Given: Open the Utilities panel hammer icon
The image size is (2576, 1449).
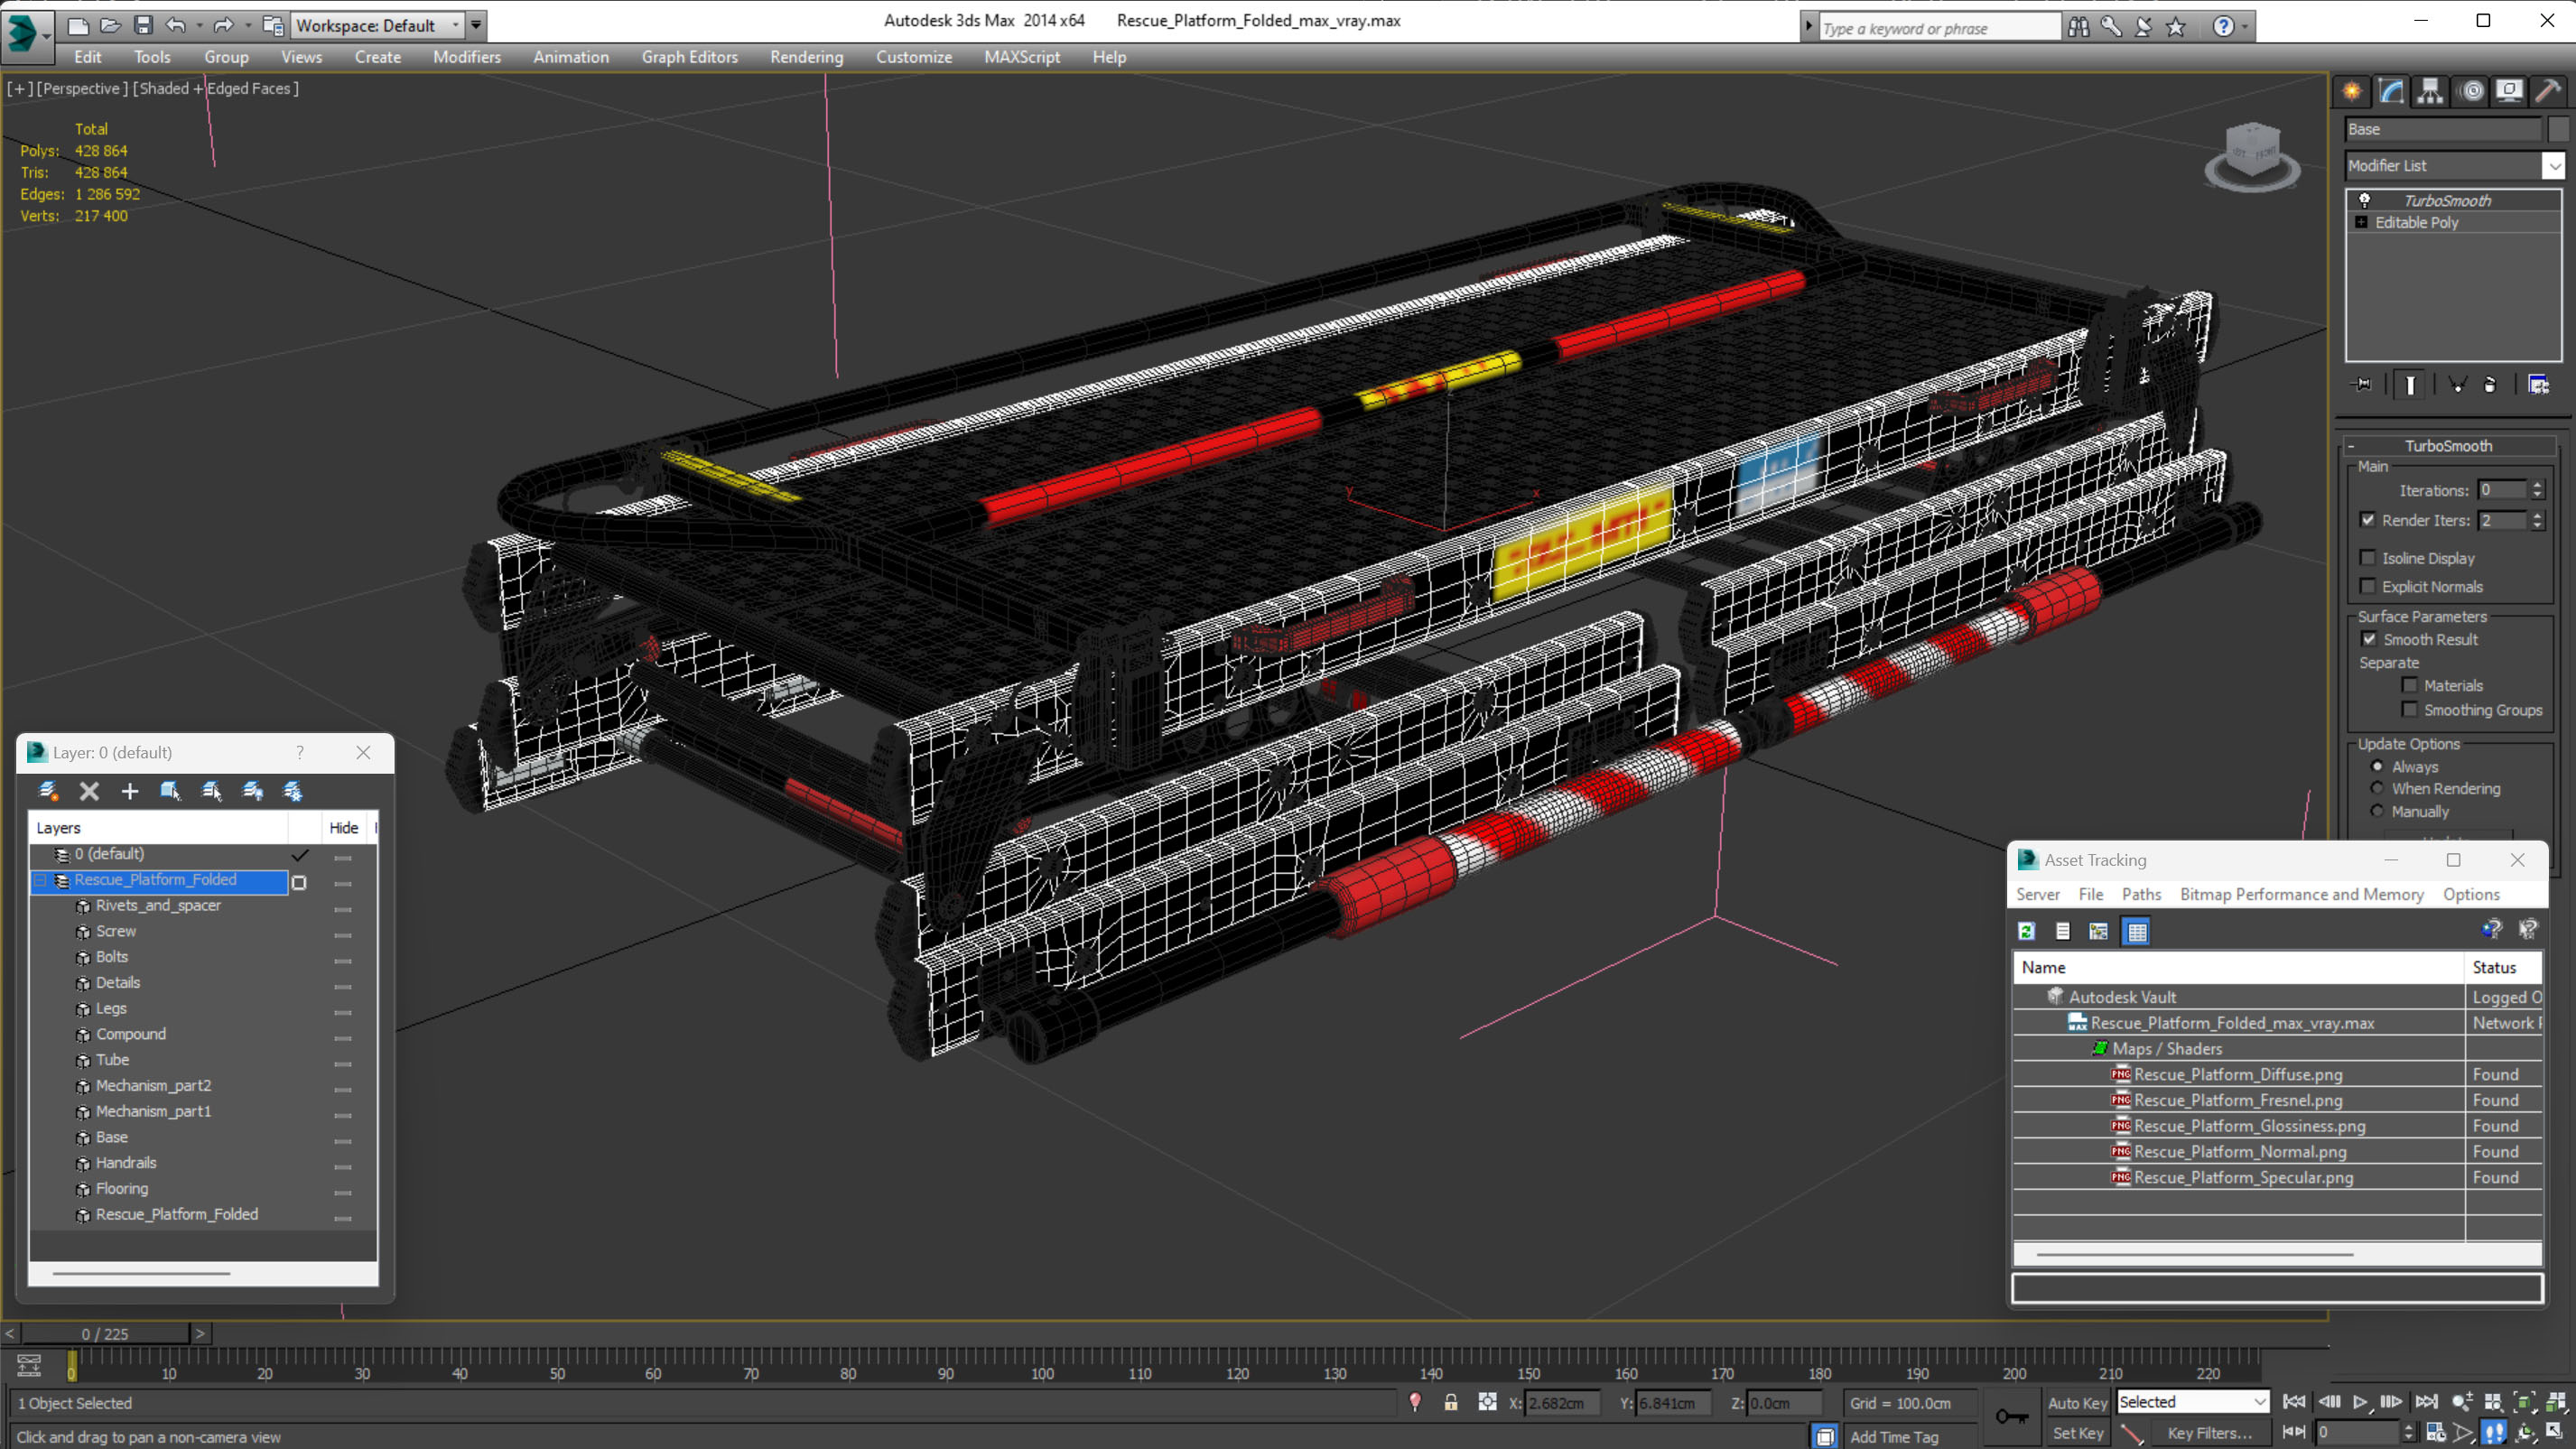Looking at the screenshot, I should coord(2548,92).
